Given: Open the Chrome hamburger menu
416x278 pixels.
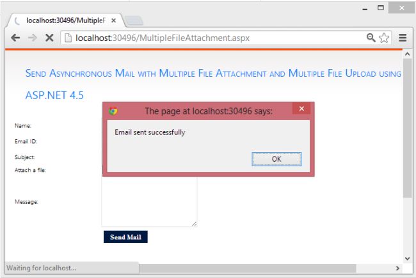Looking at the screenshot, I should 403,38.
